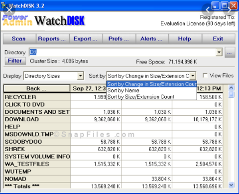The width and height of the screenshot is (239, 194).
Task: Click the Back button in table header
Action: (x=37, y=88)
